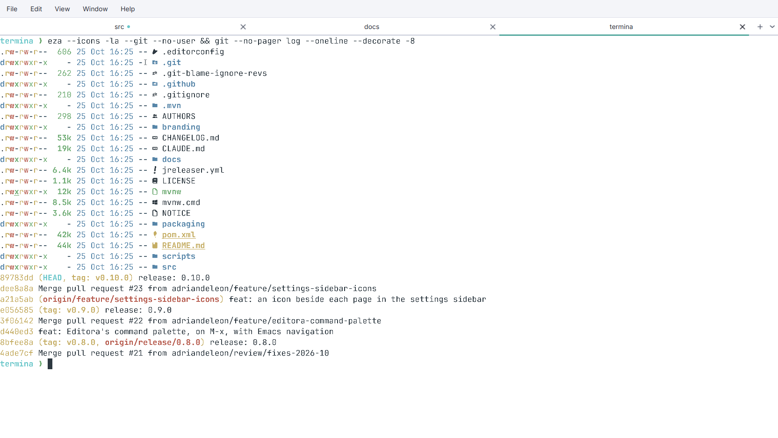778x438 pixels.
Task: Click the .editorconfig file icon
Action: pos(155,52)
